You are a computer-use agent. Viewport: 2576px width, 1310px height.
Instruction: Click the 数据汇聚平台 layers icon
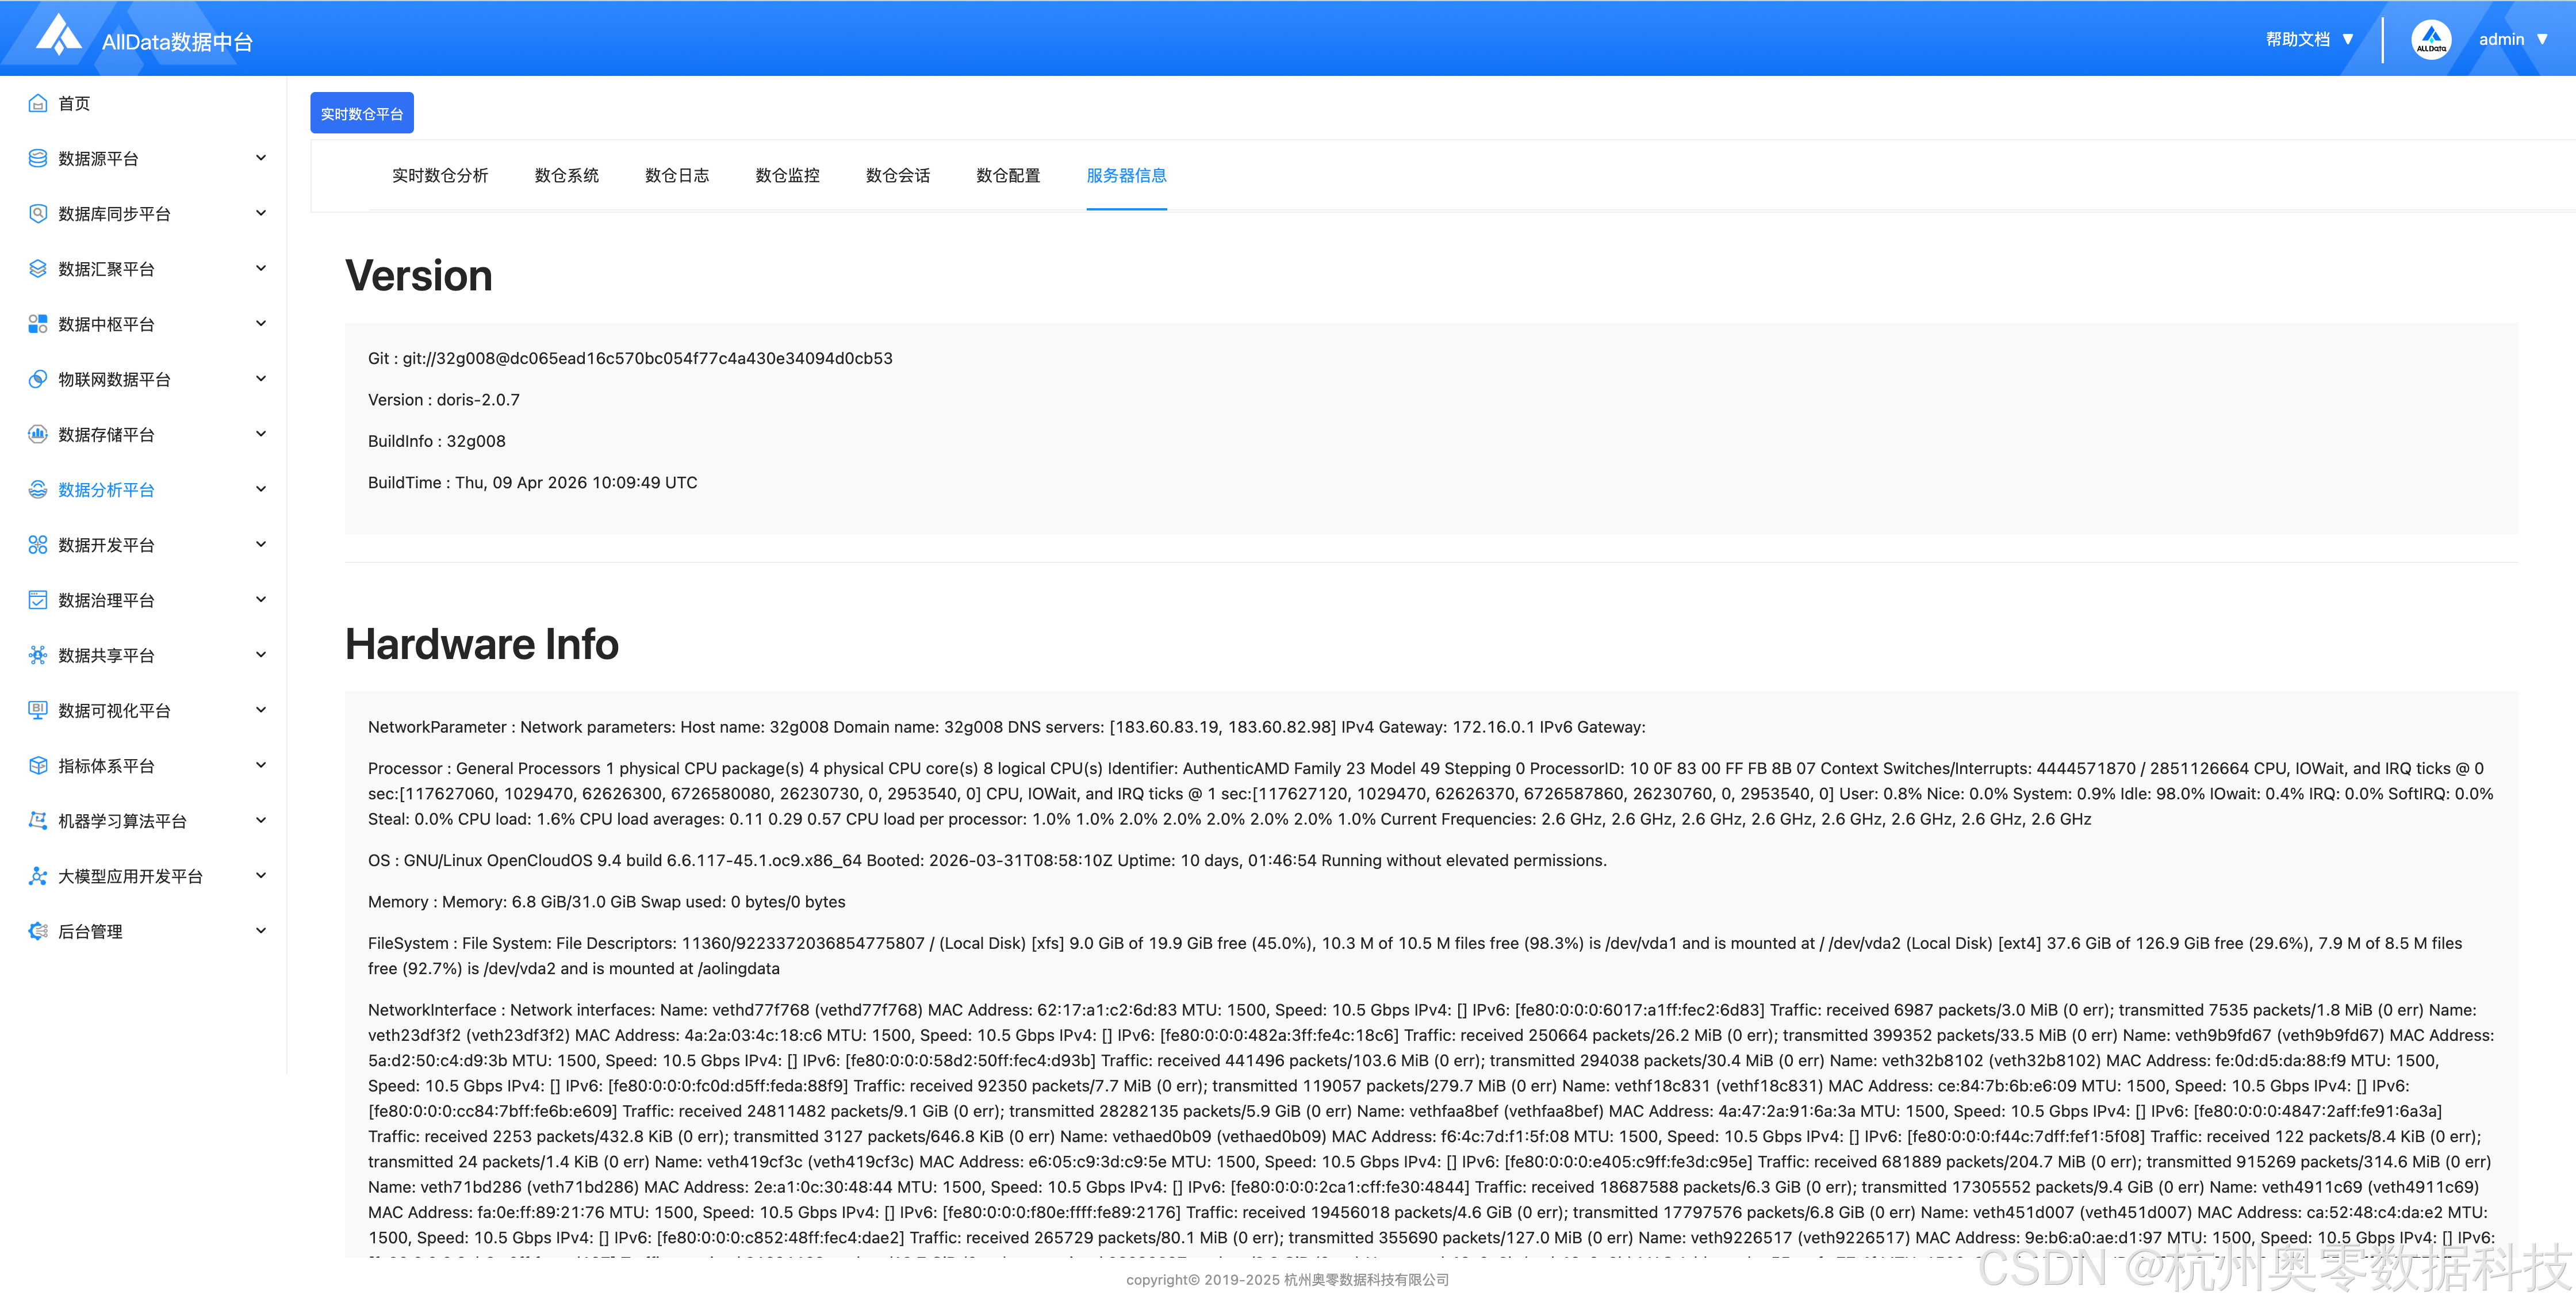coord(38,269)
